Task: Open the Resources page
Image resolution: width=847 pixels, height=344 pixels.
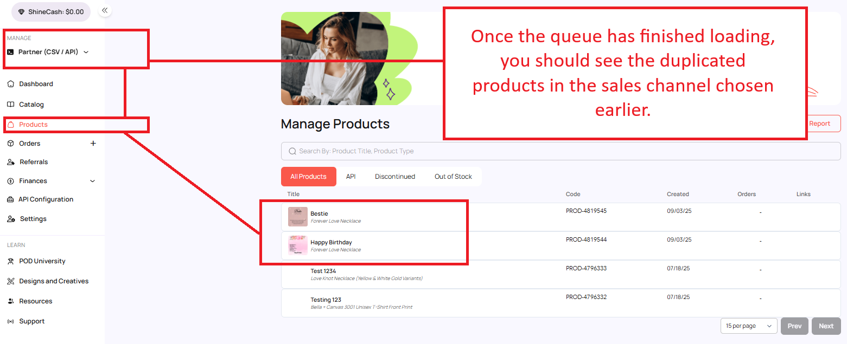Action: pos(36,301)
